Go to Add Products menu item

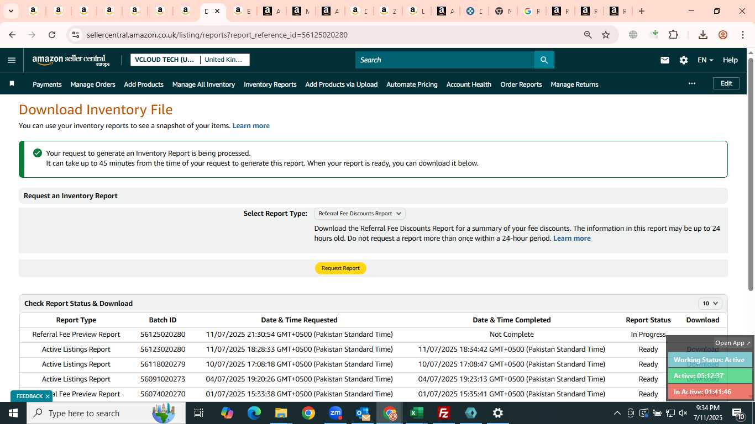click(144, 84)
